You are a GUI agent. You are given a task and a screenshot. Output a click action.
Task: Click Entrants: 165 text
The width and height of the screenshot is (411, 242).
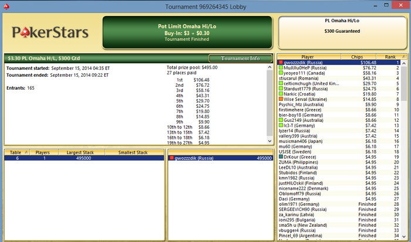(x=21, y=88)
